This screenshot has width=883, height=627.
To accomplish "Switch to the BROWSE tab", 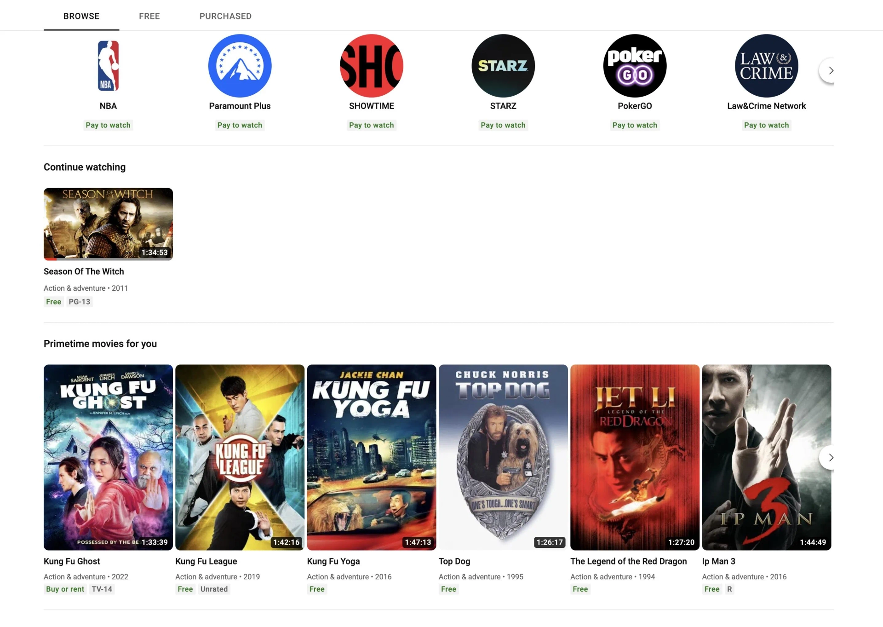I will [81, 16].
